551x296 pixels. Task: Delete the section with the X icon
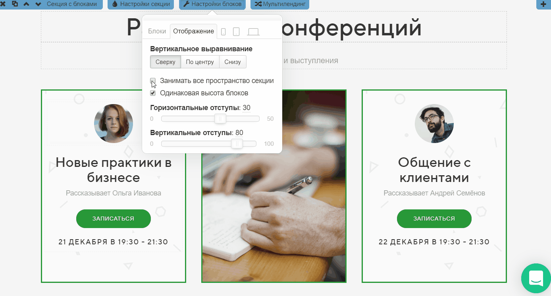tap(2, 4)
